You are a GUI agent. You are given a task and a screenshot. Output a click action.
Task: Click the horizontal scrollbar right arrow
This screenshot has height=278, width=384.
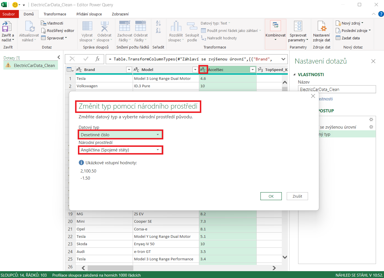point(274,268)
